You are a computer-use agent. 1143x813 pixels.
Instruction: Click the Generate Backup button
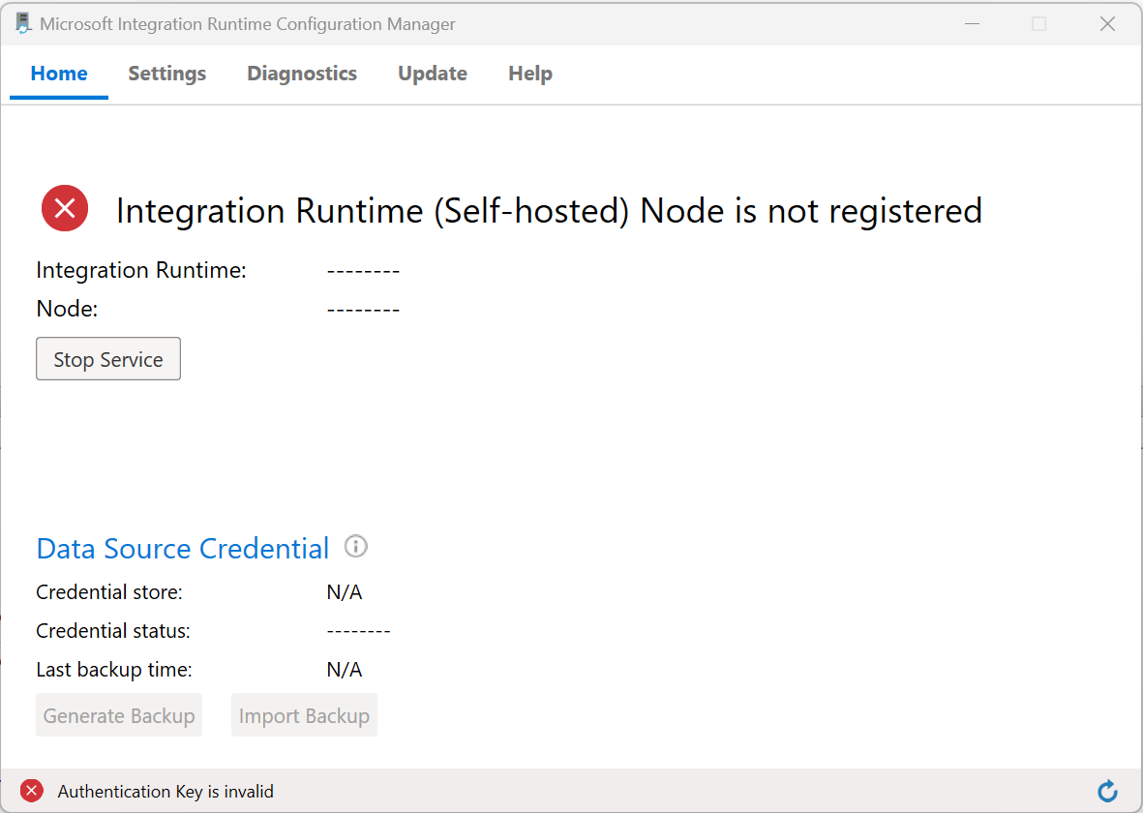tap(119, 716)
